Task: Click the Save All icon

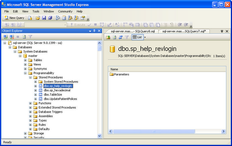Action: click(x=50, y=18)
